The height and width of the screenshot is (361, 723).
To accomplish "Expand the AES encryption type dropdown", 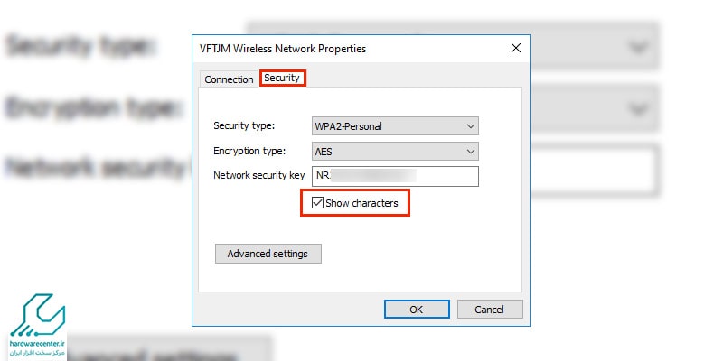I will [395, 151].
